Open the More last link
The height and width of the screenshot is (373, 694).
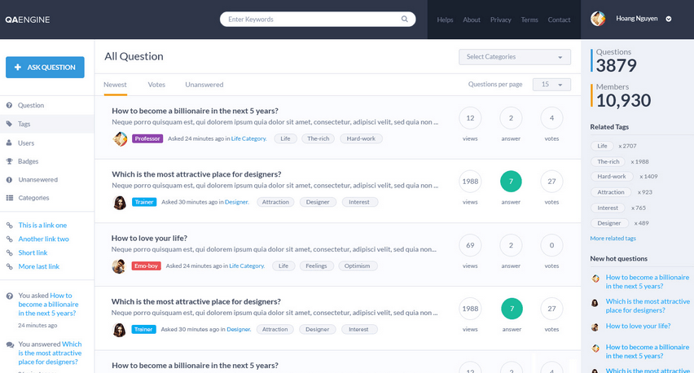tap(38, 266)
